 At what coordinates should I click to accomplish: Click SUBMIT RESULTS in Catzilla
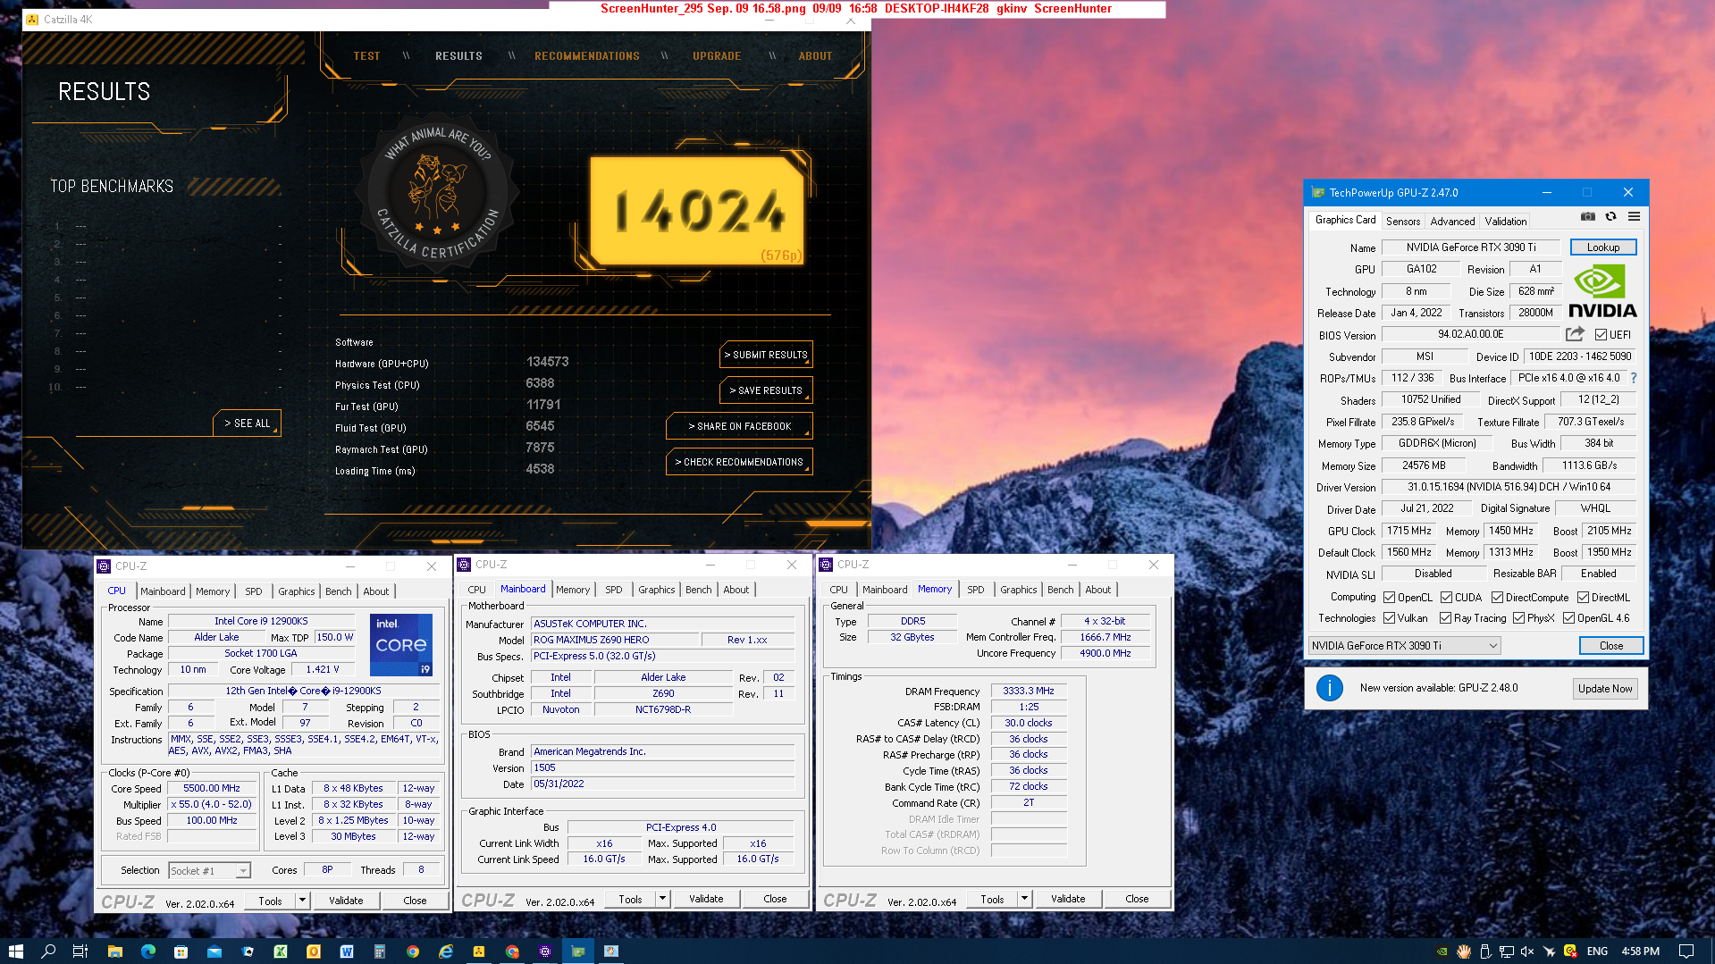766,355
